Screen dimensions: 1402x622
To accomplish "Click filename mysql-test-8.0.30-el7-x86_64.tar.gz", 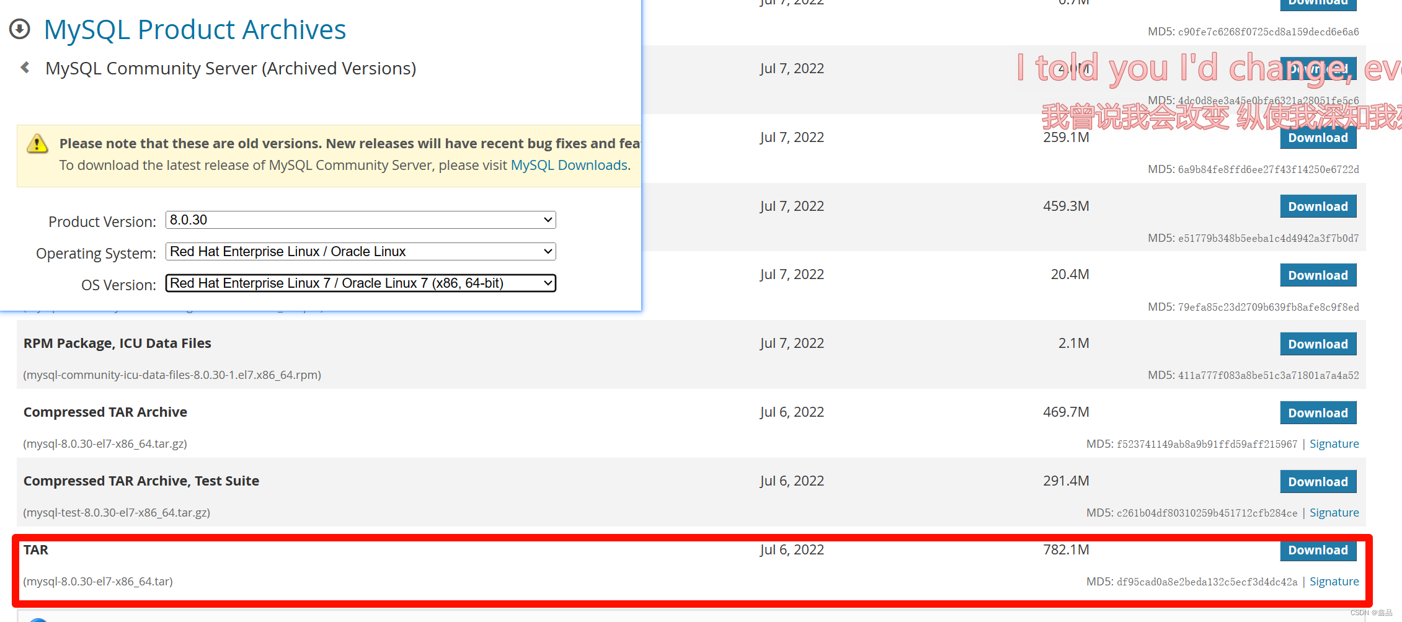I will pyautogui.click(x=117, y=513).
